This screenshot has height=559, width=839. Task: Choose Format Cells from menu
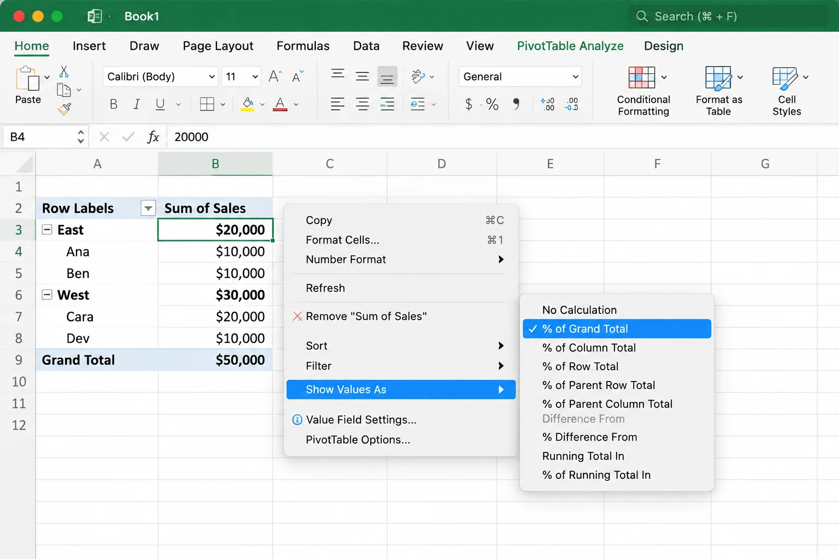pos(400,240)
